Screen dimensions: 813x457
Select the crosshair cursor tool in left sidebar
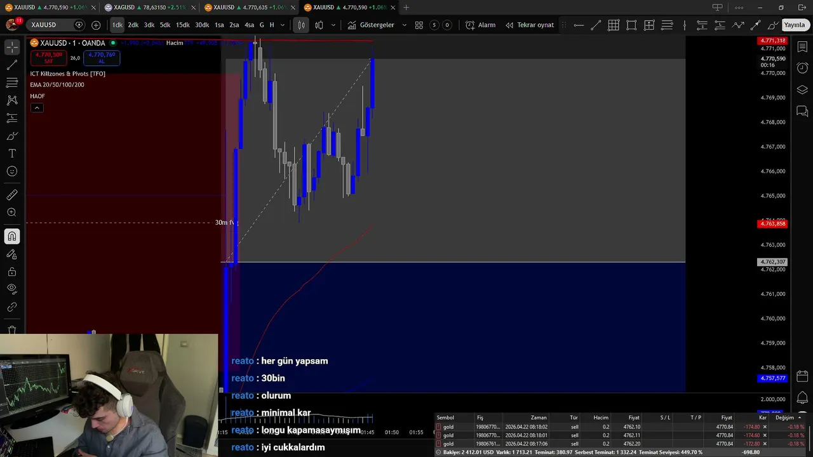click(12, 48)
